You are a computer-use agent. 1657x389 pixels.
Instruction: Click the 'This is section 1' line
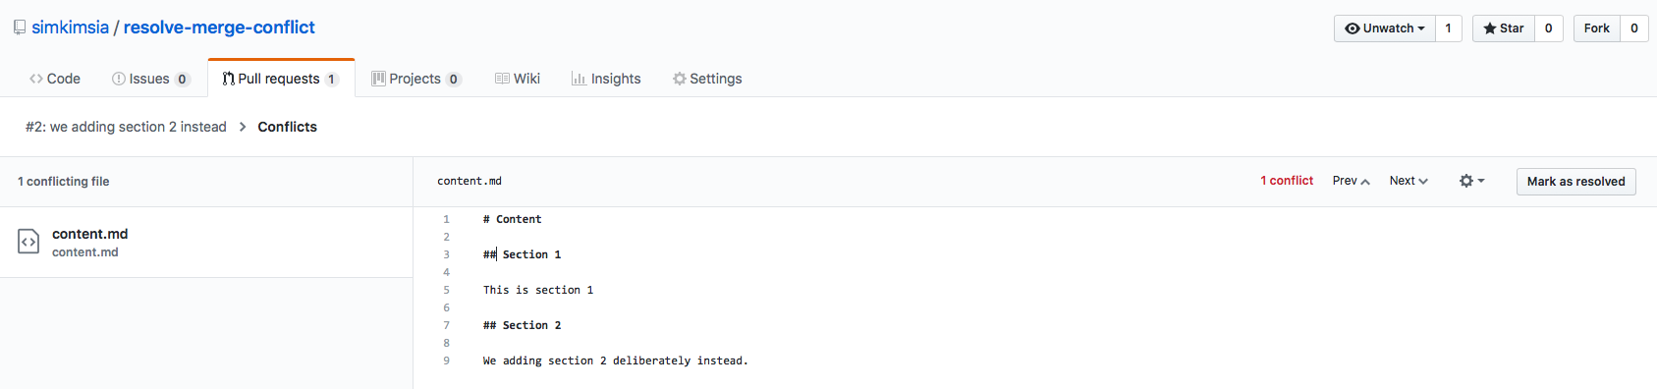point(538,290)
